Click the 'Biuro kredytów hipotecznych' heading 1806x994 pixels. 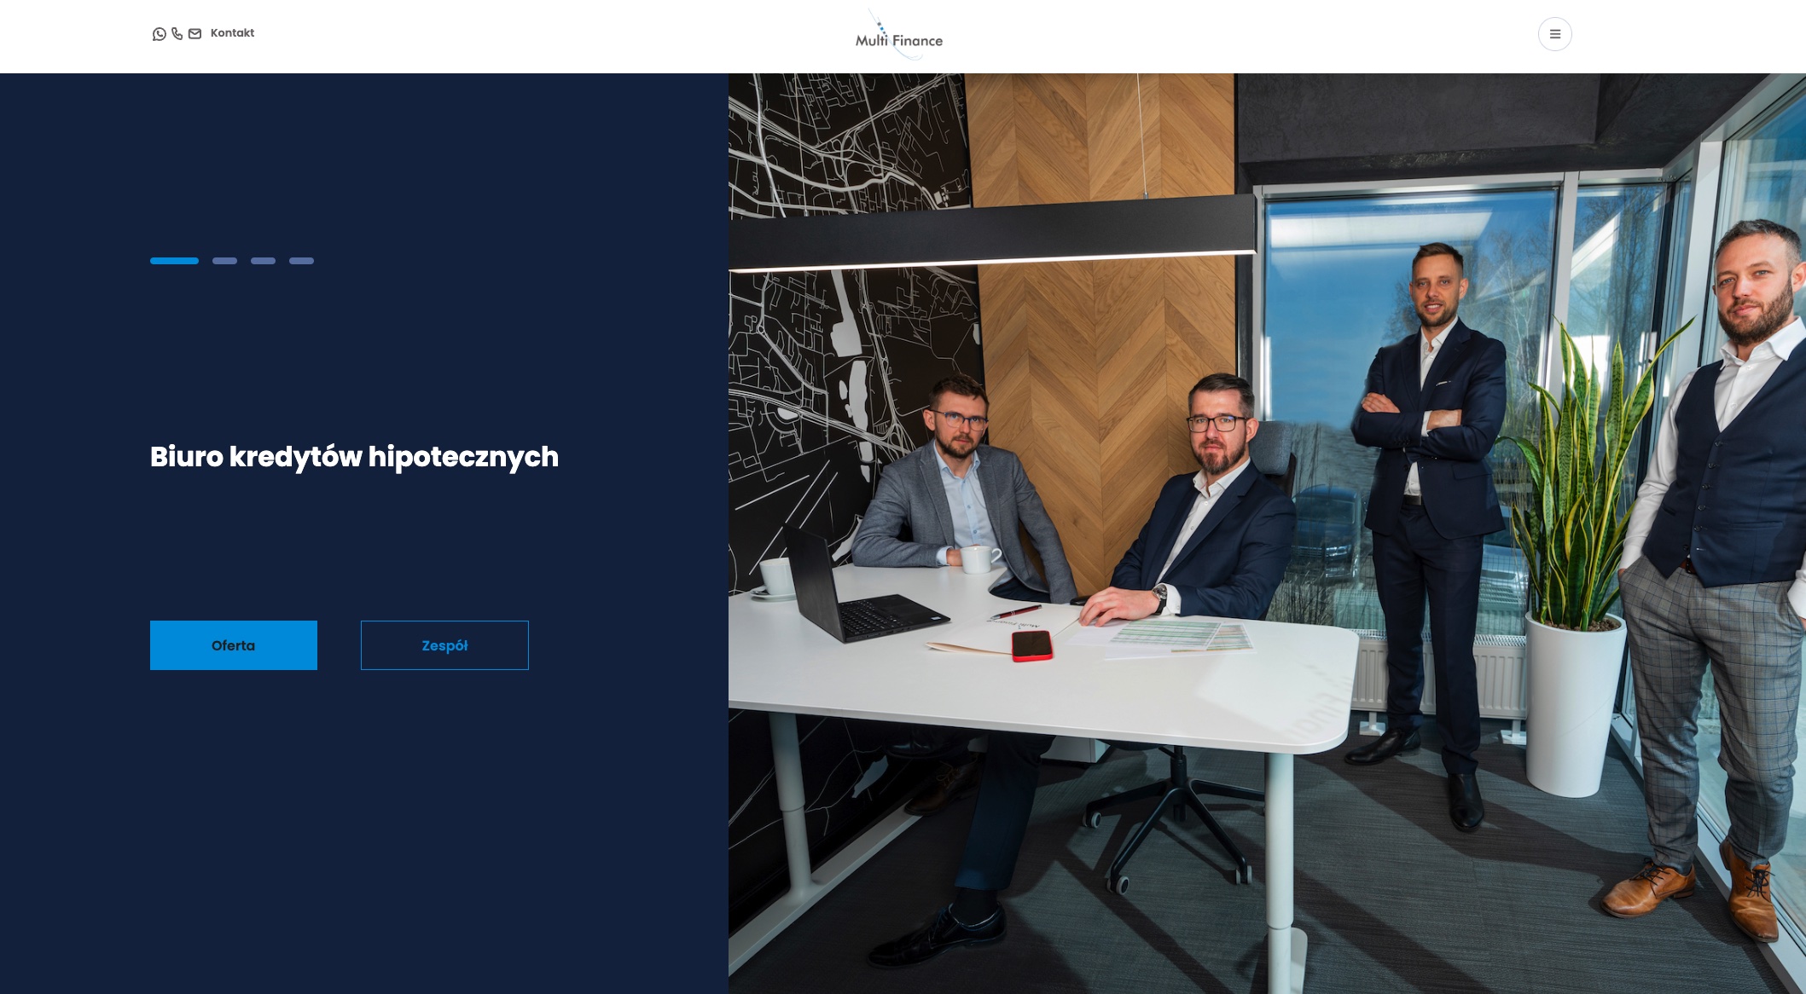pyautogui.click(x=354, y=457)
